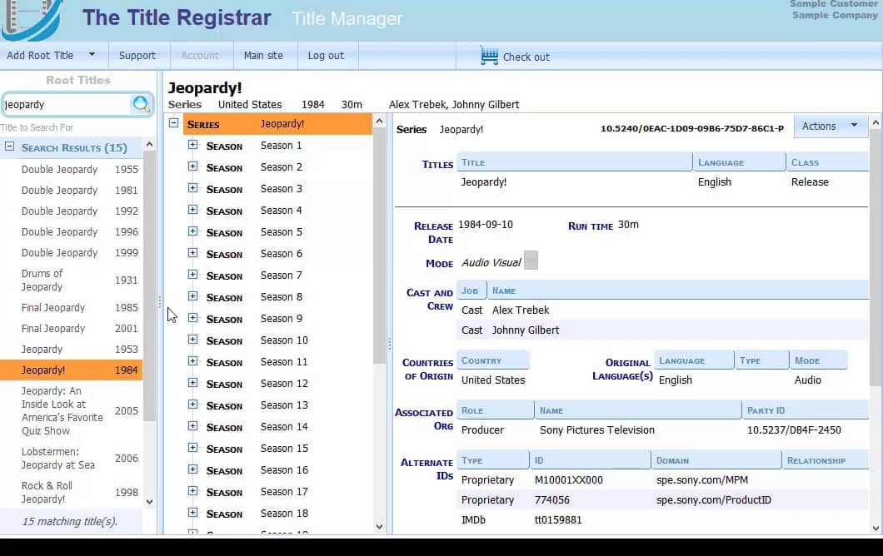Expand Season 5 node
883x556 pixels.
click(x=192, y=231)
